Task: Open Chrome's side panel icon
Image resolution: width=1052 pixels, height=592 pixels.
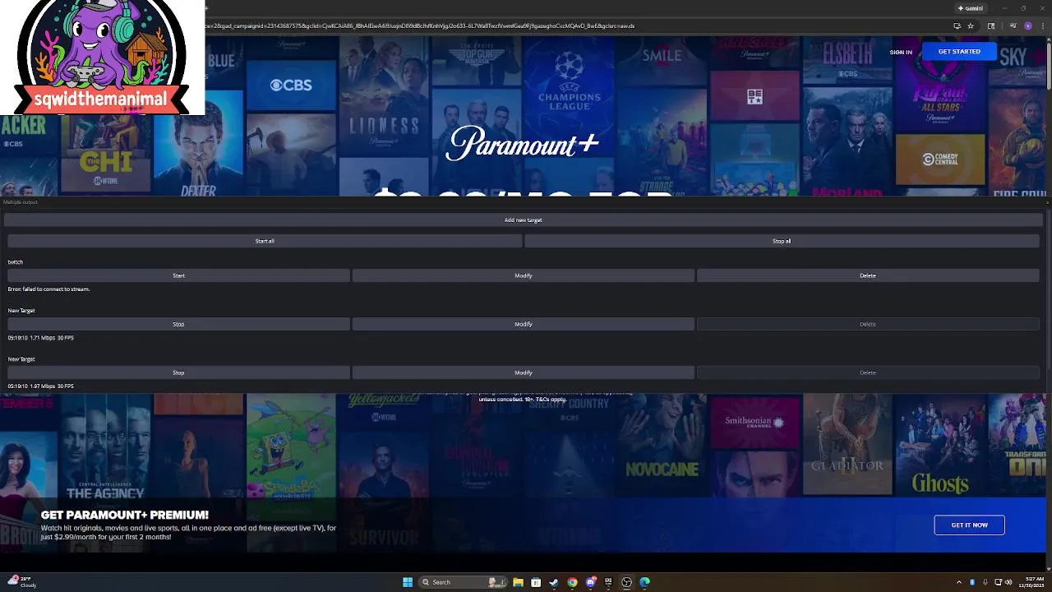Action: 991,25
